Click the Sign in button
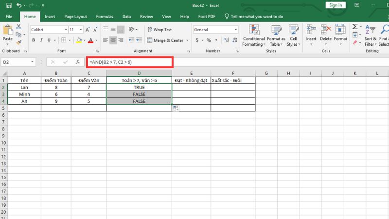Image resolution: width=389 pixels, height=219 pixels. click(x=336, y=5)
